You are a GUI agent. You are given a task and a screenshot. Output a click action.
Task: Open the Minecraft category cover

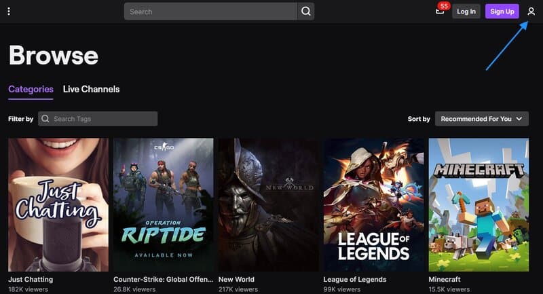click(479, 204)
